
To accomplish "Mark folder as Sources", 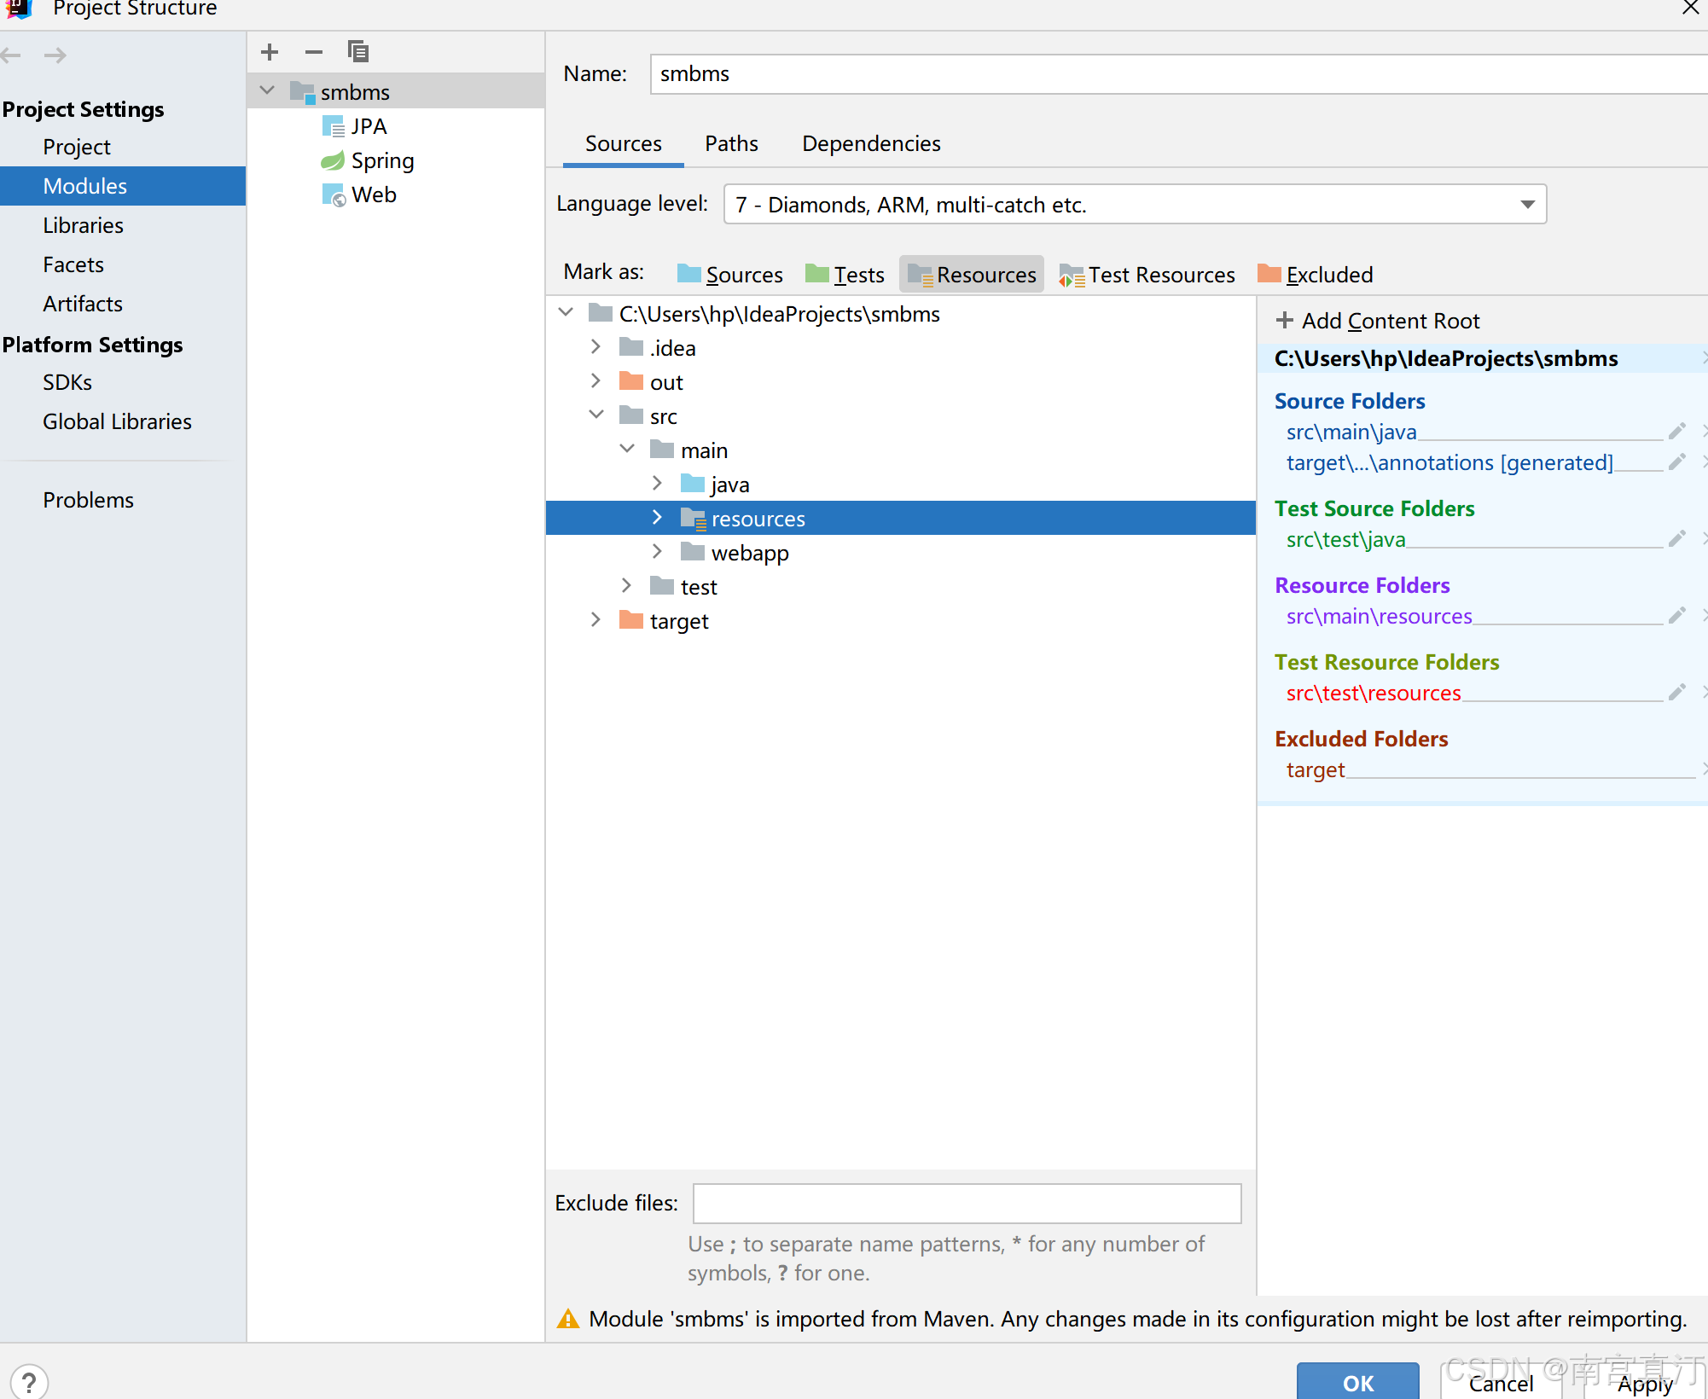I will pos(729,275).
